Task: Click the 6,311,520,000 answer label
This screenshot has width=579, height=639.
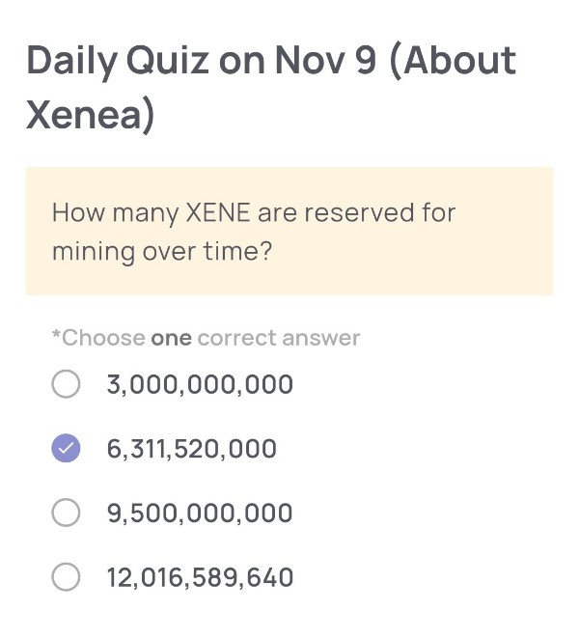Action: click(x=191, y=449)
